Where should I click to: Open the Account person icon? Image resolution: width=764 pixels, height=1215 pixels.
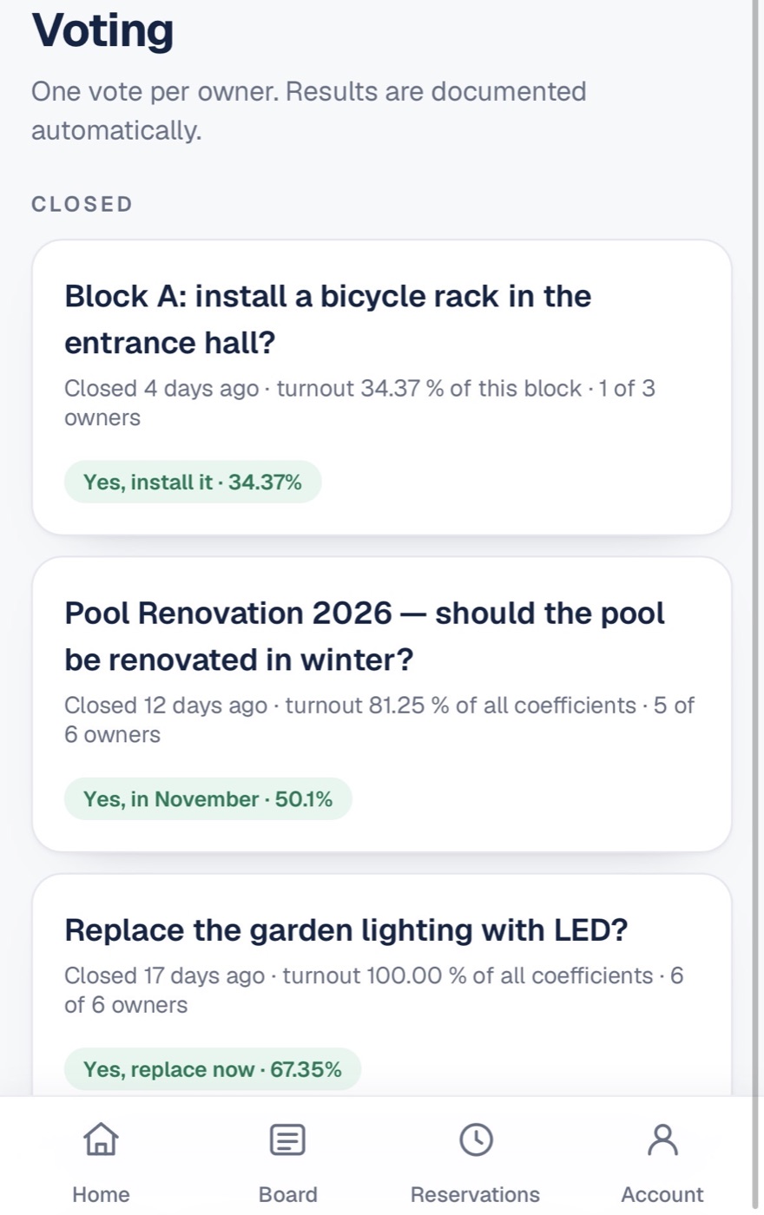[x=662, y=1139]
